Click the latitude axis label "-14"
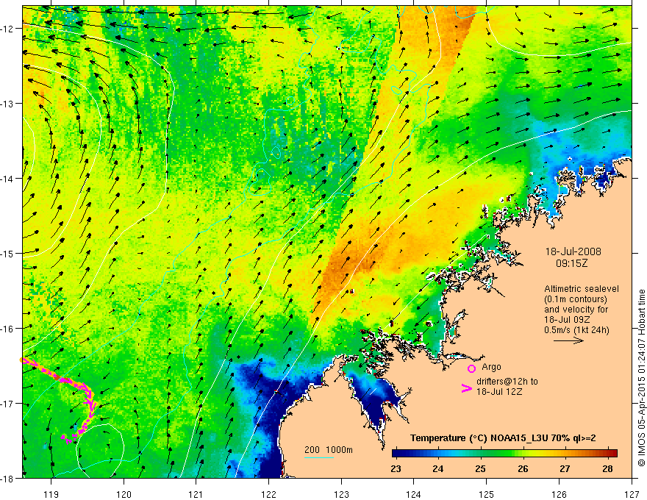The image size is (647, 500). point(8,179)
